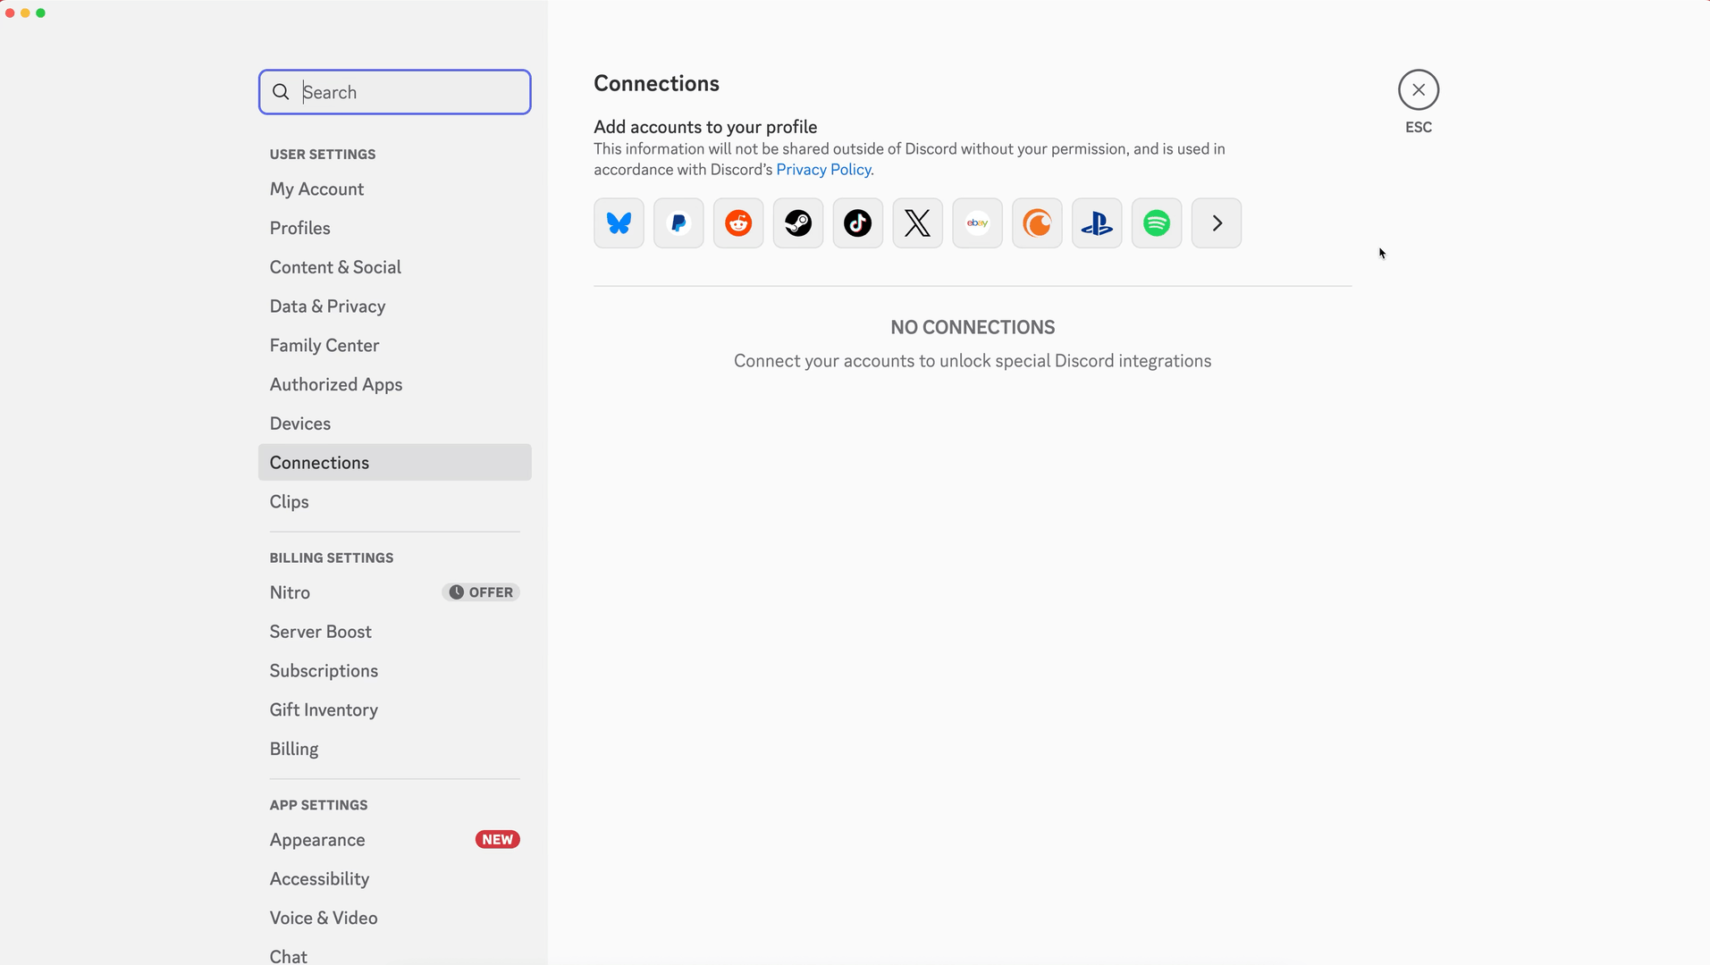Image resolution: width=1710 pixels, height=965 pixels.
Task: Go to Appearance settings
Action: point(316,840)
